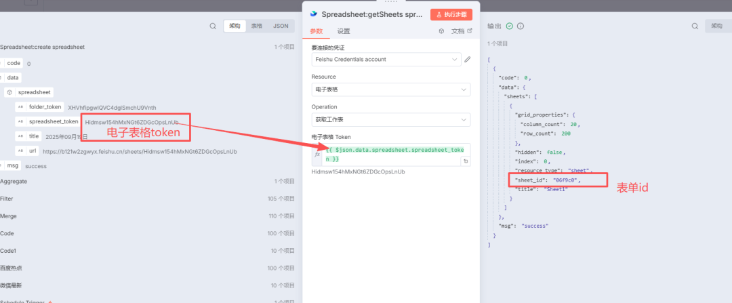Screen dimensions: 732x303
Task: Click the info icon beside 输出
Action: click(521, 26)
